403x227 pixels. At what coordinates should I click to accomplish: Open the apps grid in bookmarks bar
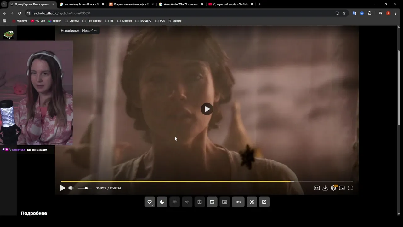(4, 21)
